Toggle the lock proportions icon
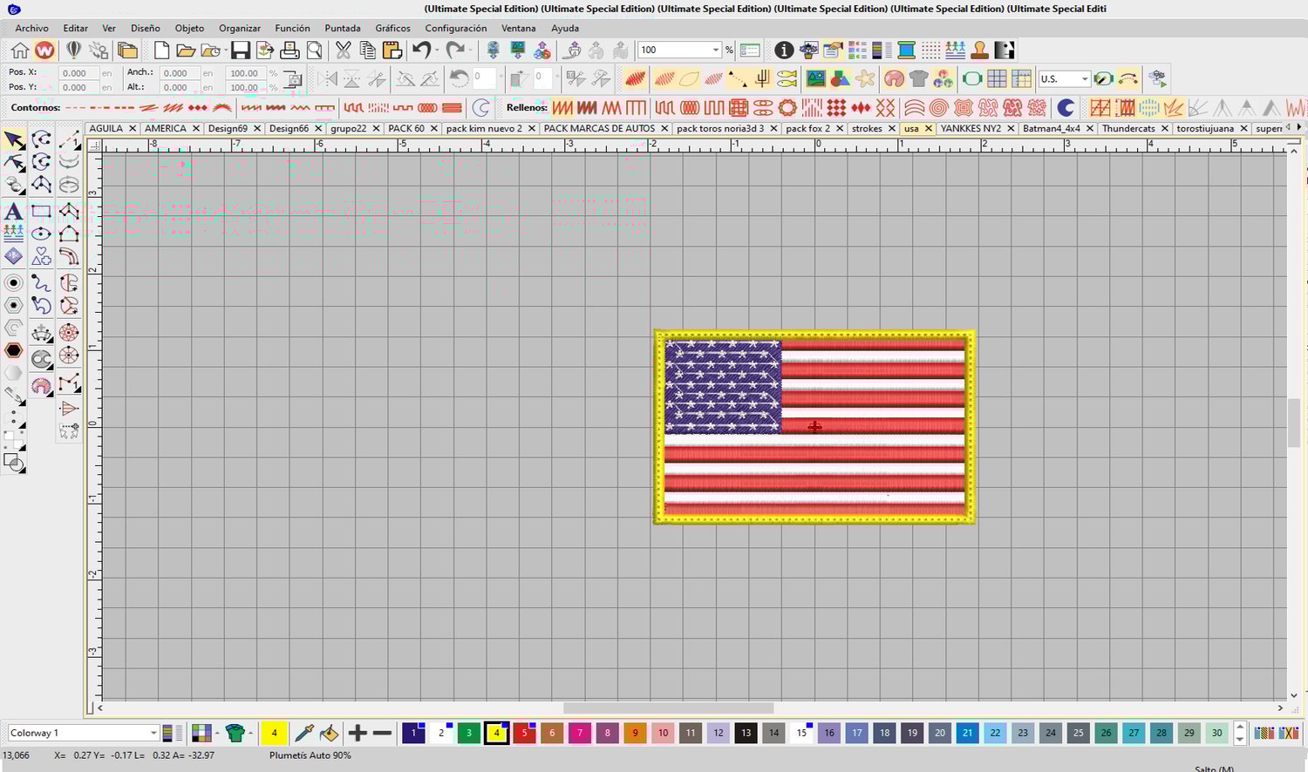The image size is (1308, 772). [293, 79]
